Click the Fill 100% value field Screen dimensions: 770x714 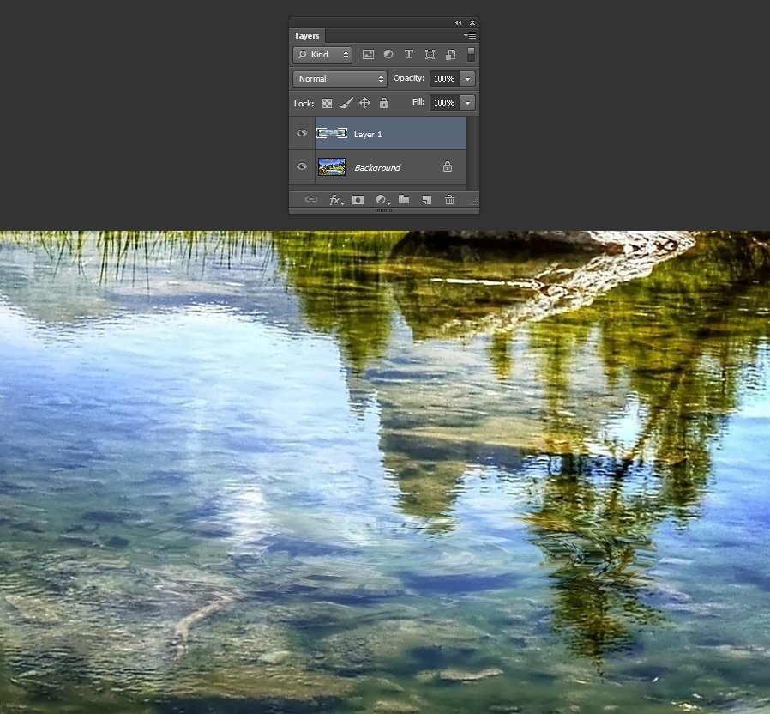tap(444, 103)
